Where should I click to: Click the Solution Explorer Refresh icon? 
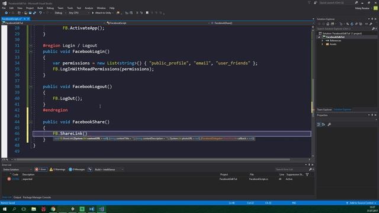coord(352,24)
